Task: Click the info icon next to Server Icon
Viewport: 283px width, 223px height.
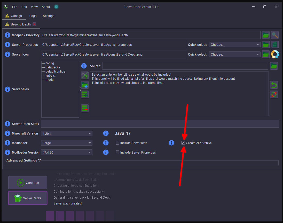Action: click(7, 54)
